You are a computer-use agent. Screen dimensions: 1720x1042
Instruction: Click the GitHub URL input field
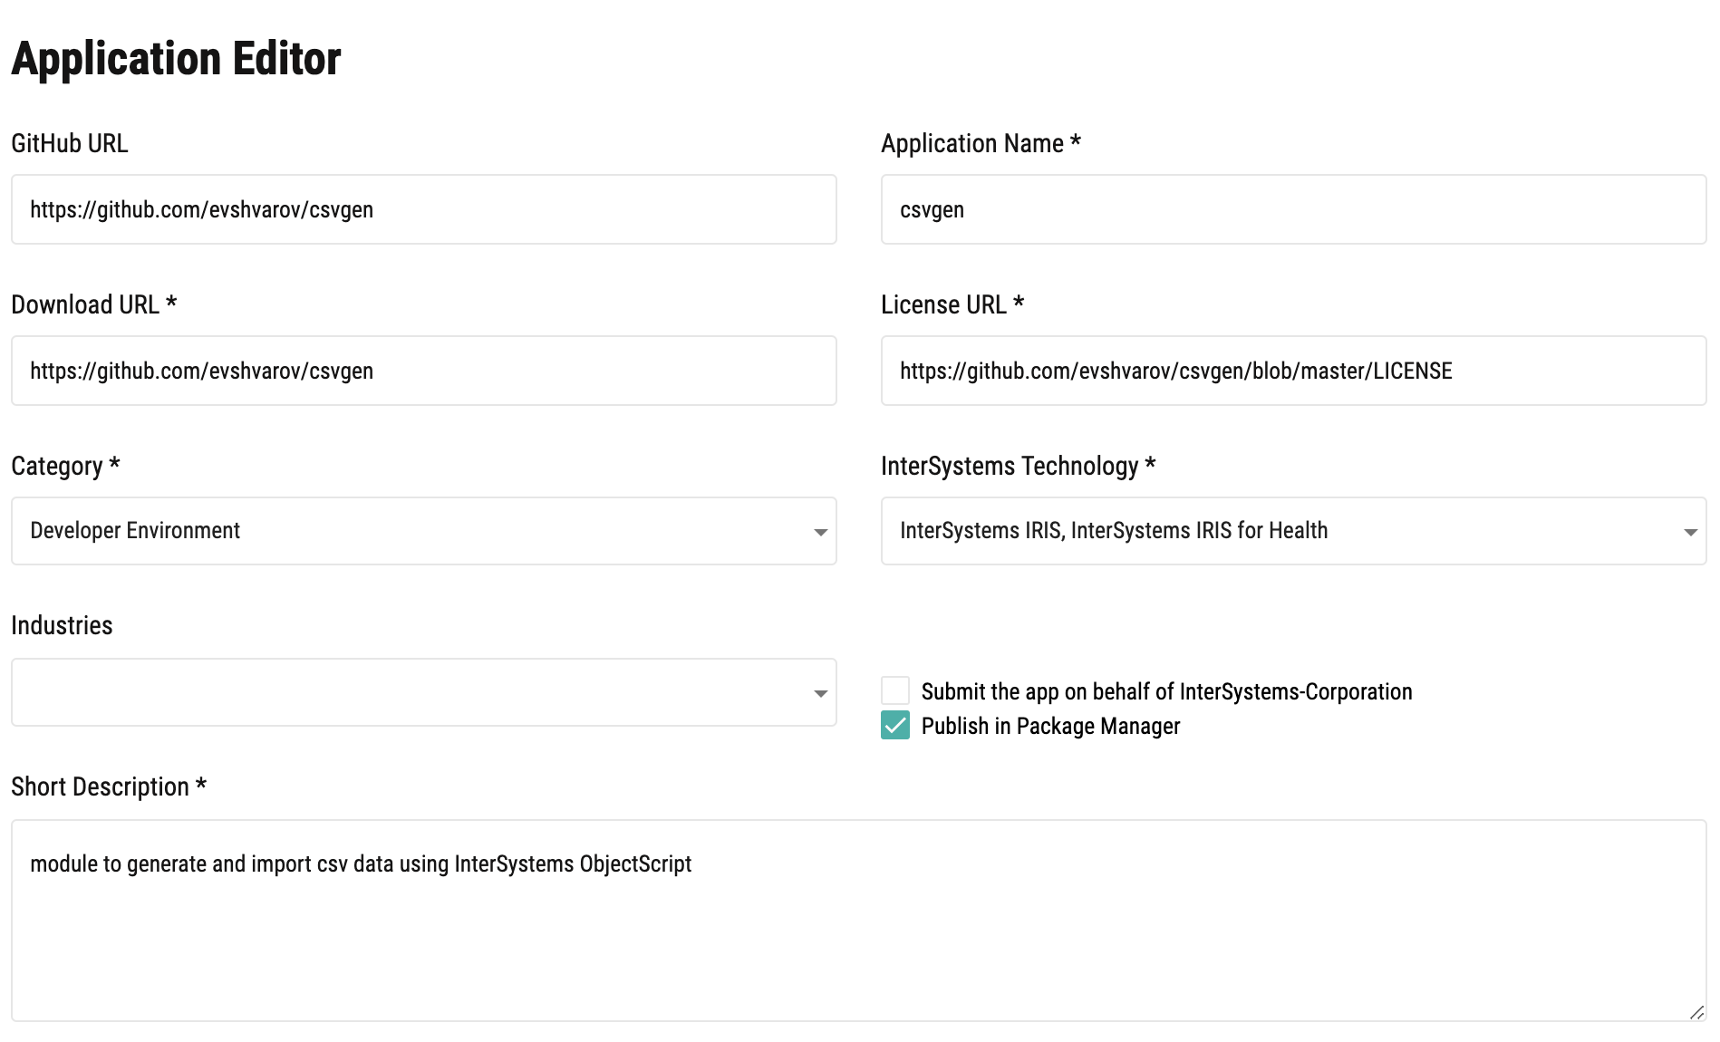(423, 209)
